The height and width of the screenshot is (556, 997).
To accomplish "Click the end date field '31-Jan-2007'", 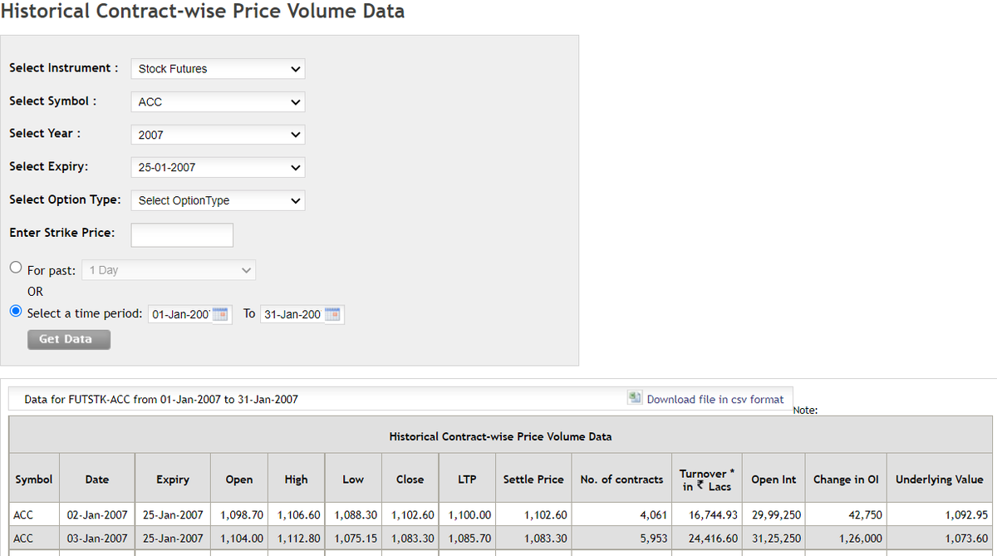I will click(292, 315).
